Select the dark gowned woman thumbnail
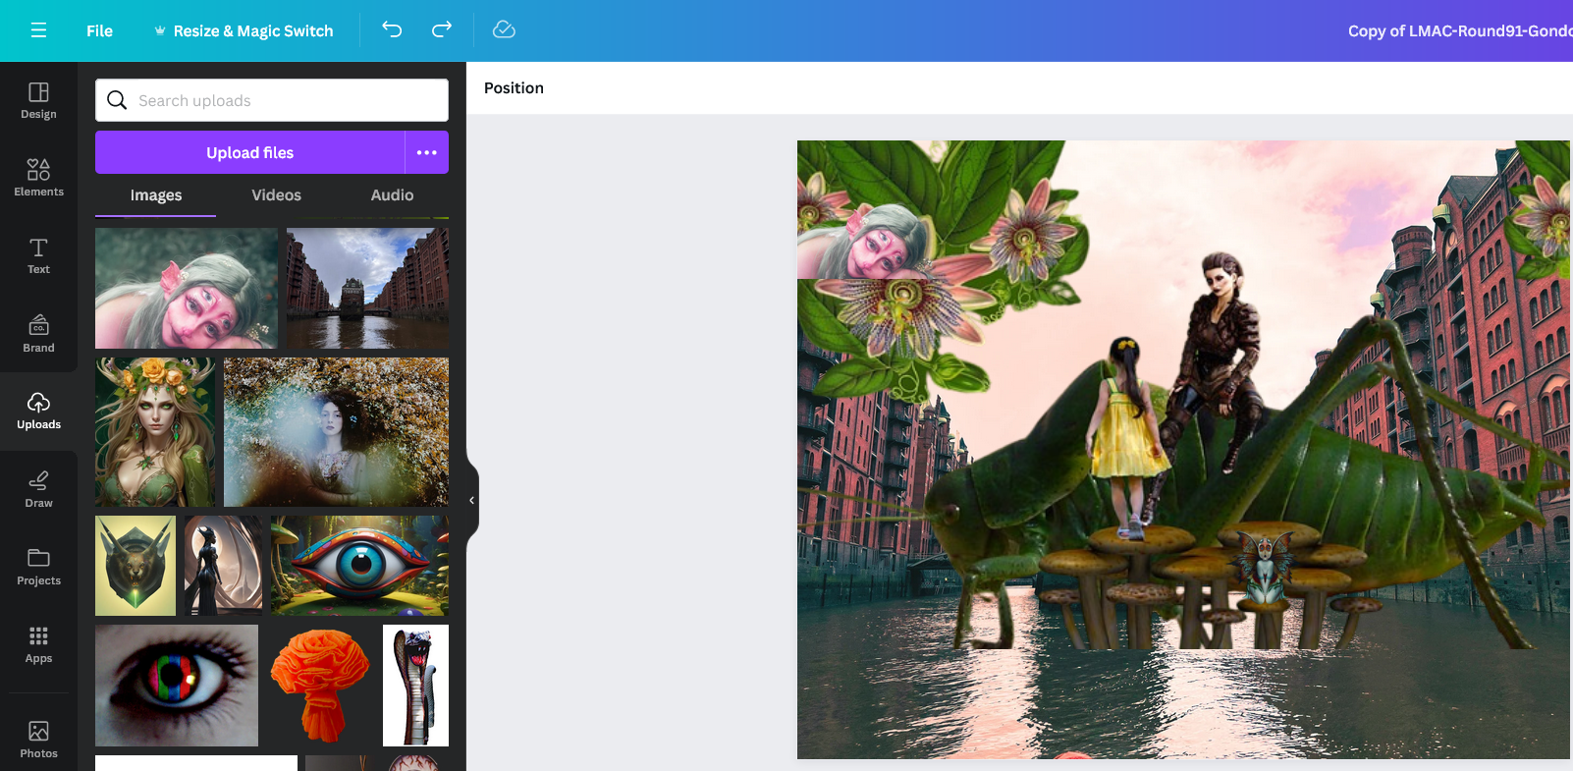This screenshot has height=771, width=1573. (224, 566)
